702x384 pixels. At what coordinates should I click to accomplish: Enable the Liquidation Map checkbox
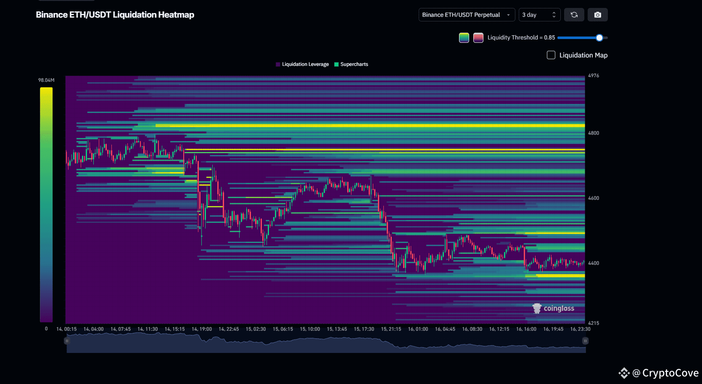[x=551, y=55]
